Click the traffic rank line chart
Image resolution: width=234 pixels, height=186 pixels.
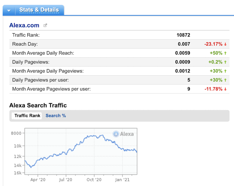(81, 151)
